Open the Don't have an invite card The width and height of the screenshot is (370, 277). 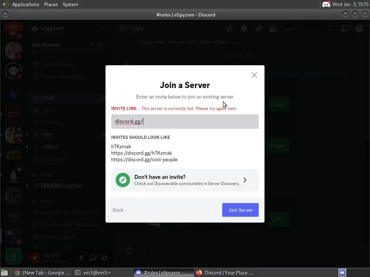[x=185, y=180]
